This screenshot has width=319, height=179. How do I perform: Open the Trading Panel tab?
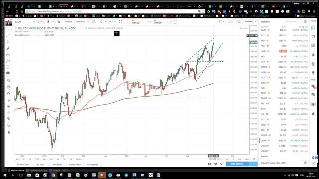92,165
